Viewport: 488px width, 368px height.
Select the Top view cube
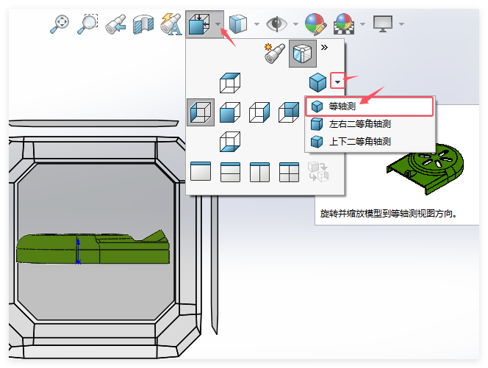pyautogui.click(x=230, y=83)
